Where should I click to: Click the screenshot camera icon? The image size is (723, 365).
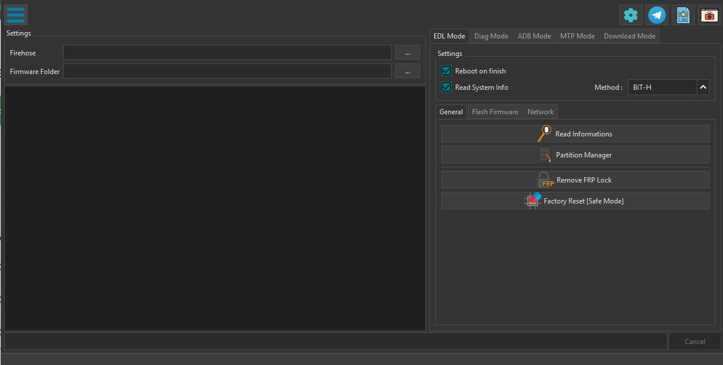tap(709, 15)
